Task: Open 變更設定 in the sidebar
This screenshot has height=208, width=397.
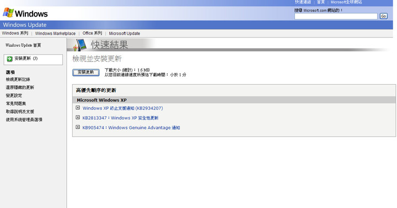Action: click(14, 96)
